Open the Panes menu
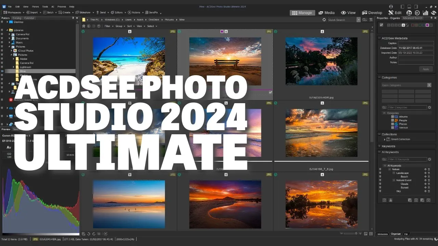Screen dimensions: 438x246 35,6
